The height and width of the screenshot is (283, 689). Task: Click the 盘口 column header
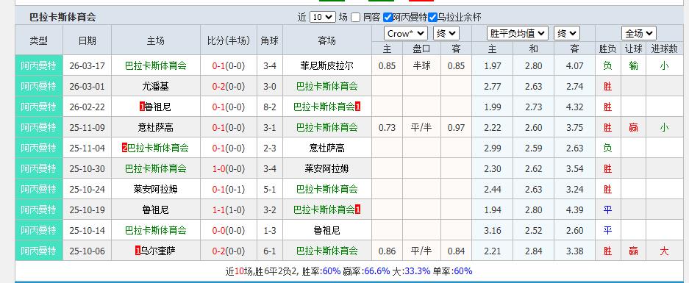coord(421,49)
